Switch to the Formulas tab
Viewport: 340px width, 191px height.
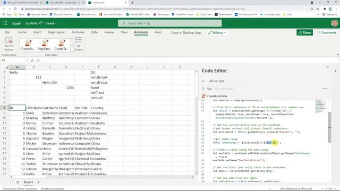click(x=78, y=32)
